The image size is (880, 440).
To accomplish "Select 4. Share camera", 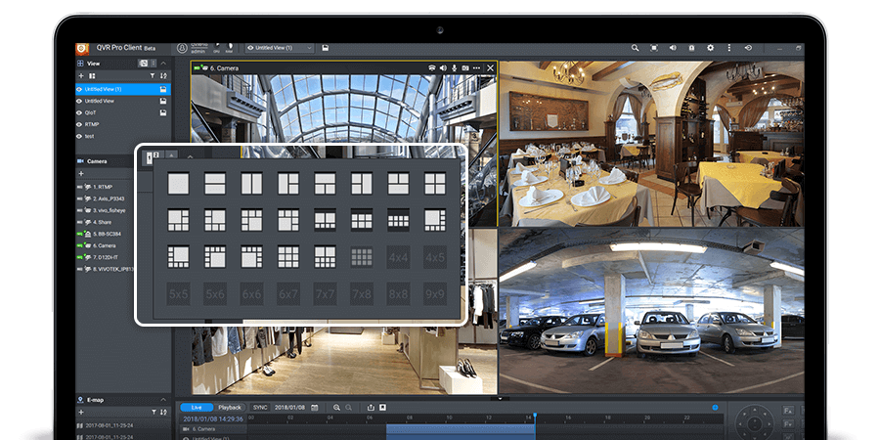I will tap(103, 222).
